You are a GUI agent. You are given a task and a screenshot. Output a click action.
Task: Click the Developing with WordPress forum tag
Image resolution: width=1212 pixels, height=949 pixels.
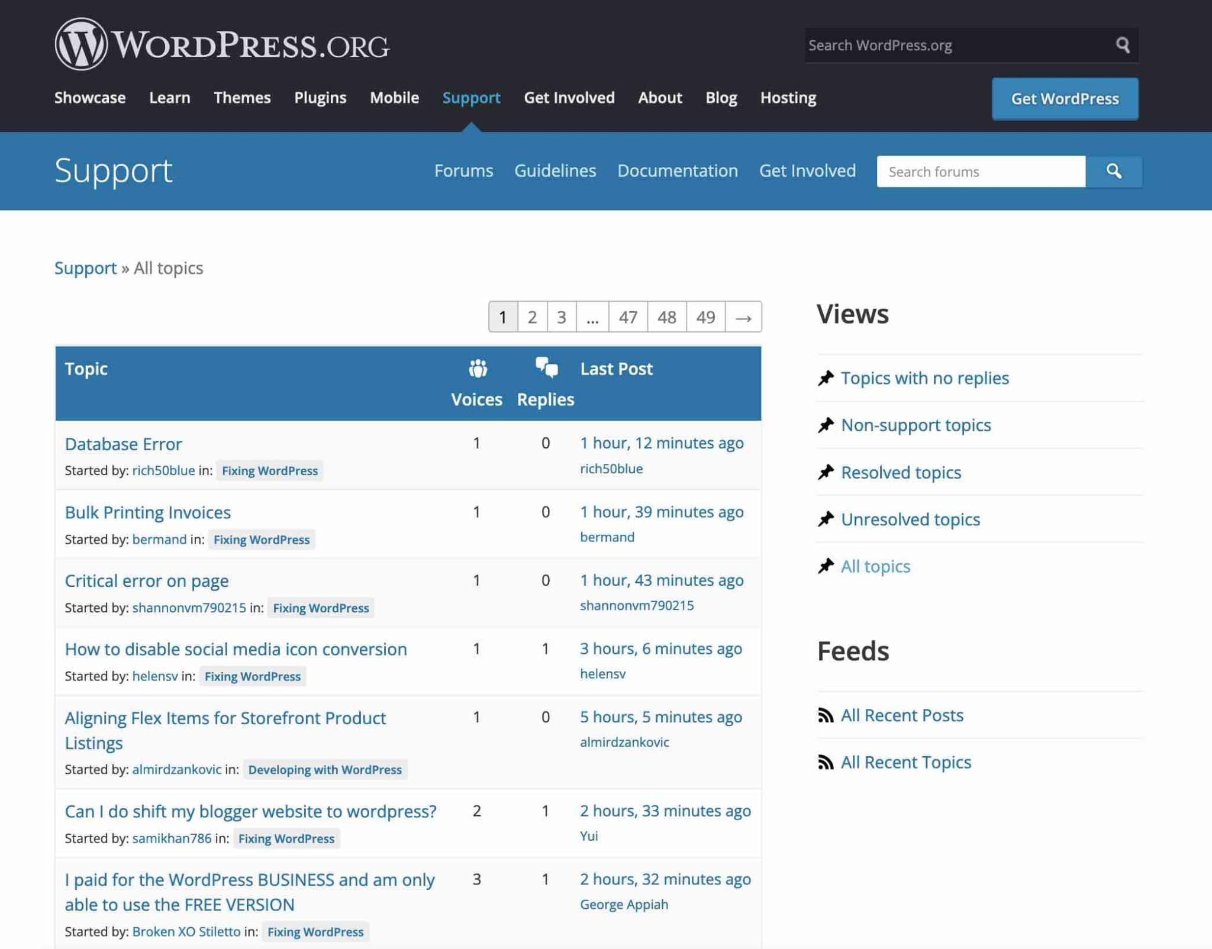tap(325, 770)
